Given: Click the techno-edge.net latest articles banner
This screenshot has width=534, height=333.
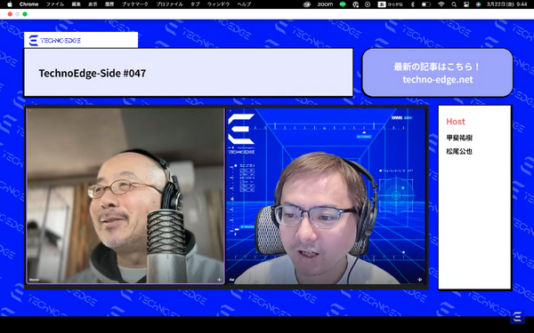Looking at the screenshot, I should tap(437, 73).
